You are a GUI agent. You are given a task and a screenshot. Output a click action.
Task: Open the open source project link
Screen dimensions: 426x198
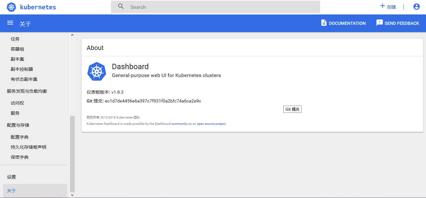pos(211,124)
